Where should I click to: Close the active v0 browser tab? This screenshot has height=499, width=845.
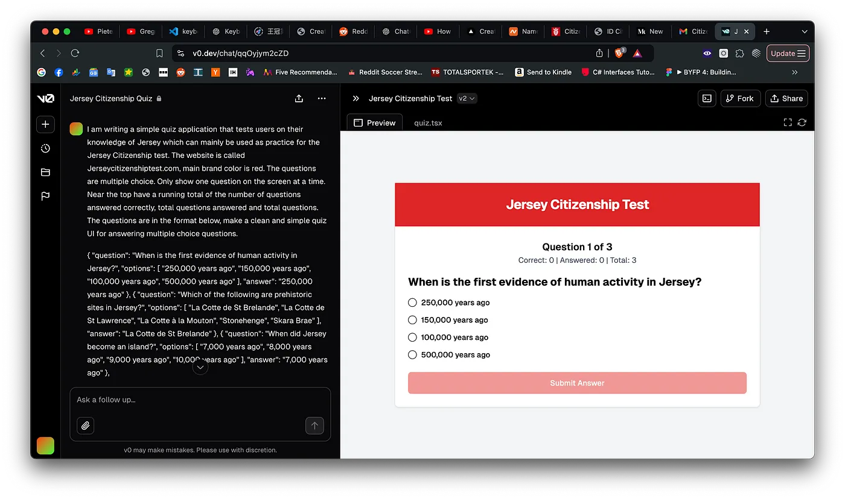(747, 31)
